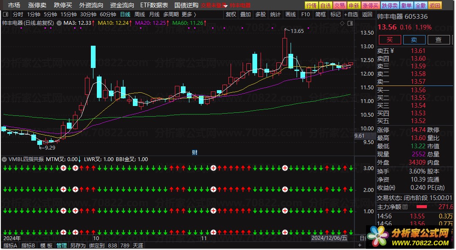The width and height of the screenshot is (456, 250).
Task: Open the 跌停买 menu item
Action: [63, 5]
